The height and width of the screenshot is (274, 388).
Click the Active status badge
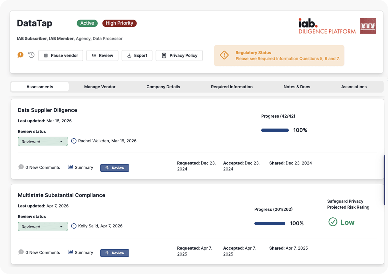(x=87, y=23)
